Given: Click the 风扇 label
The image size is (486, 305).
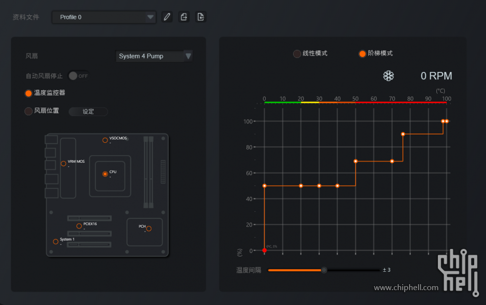Looking at the screenshot, I should click(32, 56).
